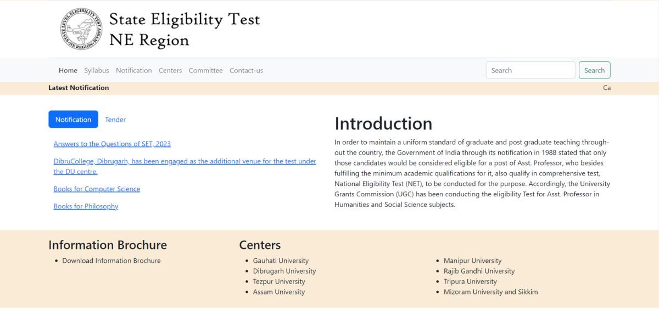
Task: Go to the Syllabus page
Action: (x=97, y=70)
